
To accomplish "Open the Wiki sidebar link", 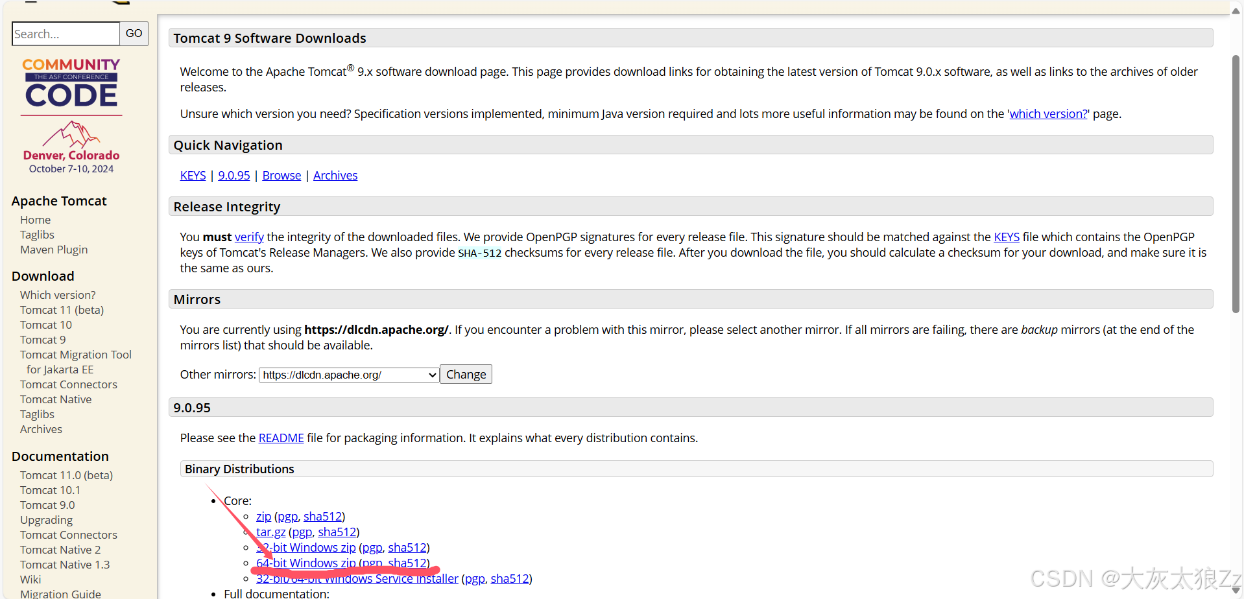I will coord(30,580).
